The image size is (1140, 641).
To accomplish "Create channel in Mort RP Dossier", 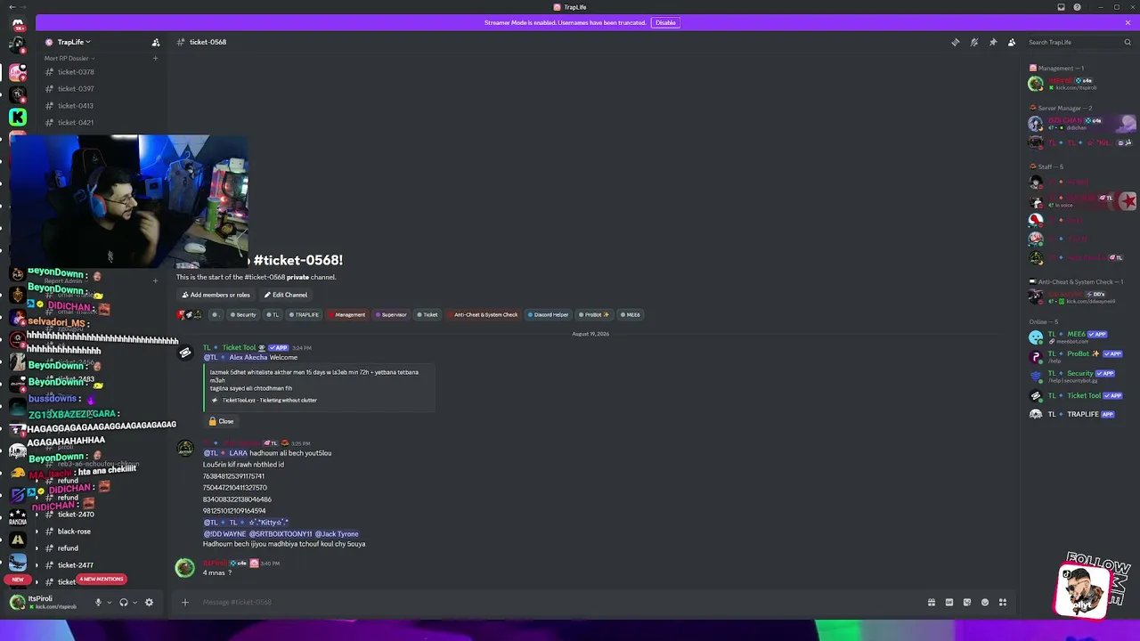I will click(155, 58).
